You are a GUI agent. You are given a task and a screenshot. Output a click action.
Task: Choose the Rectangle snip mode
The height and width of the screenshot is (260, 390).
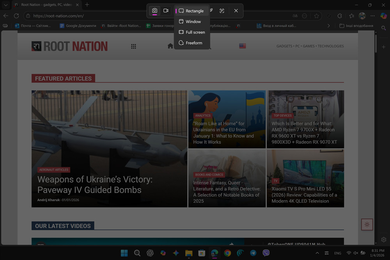(192, 11)
